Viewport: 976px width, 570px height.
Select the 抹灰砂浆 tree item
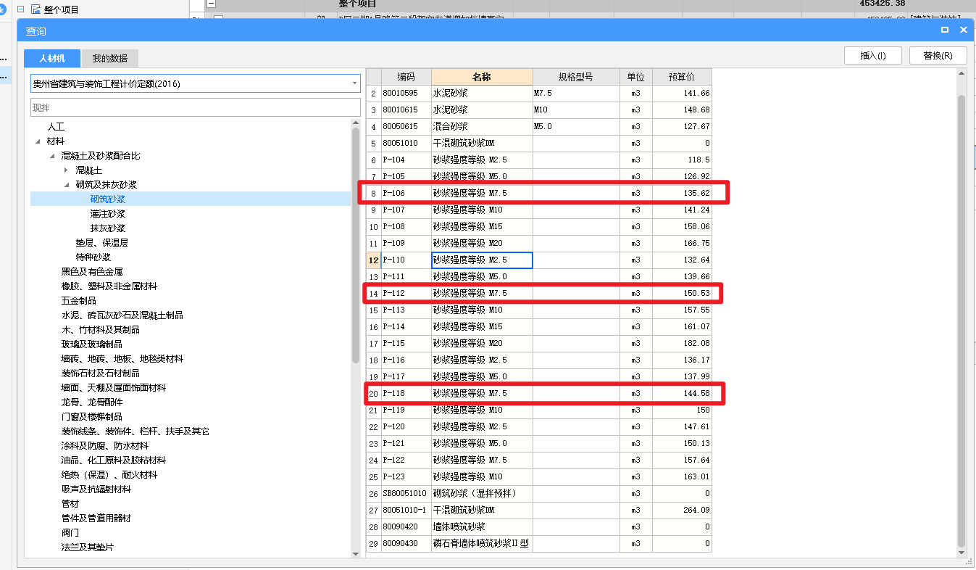point(108,228)
